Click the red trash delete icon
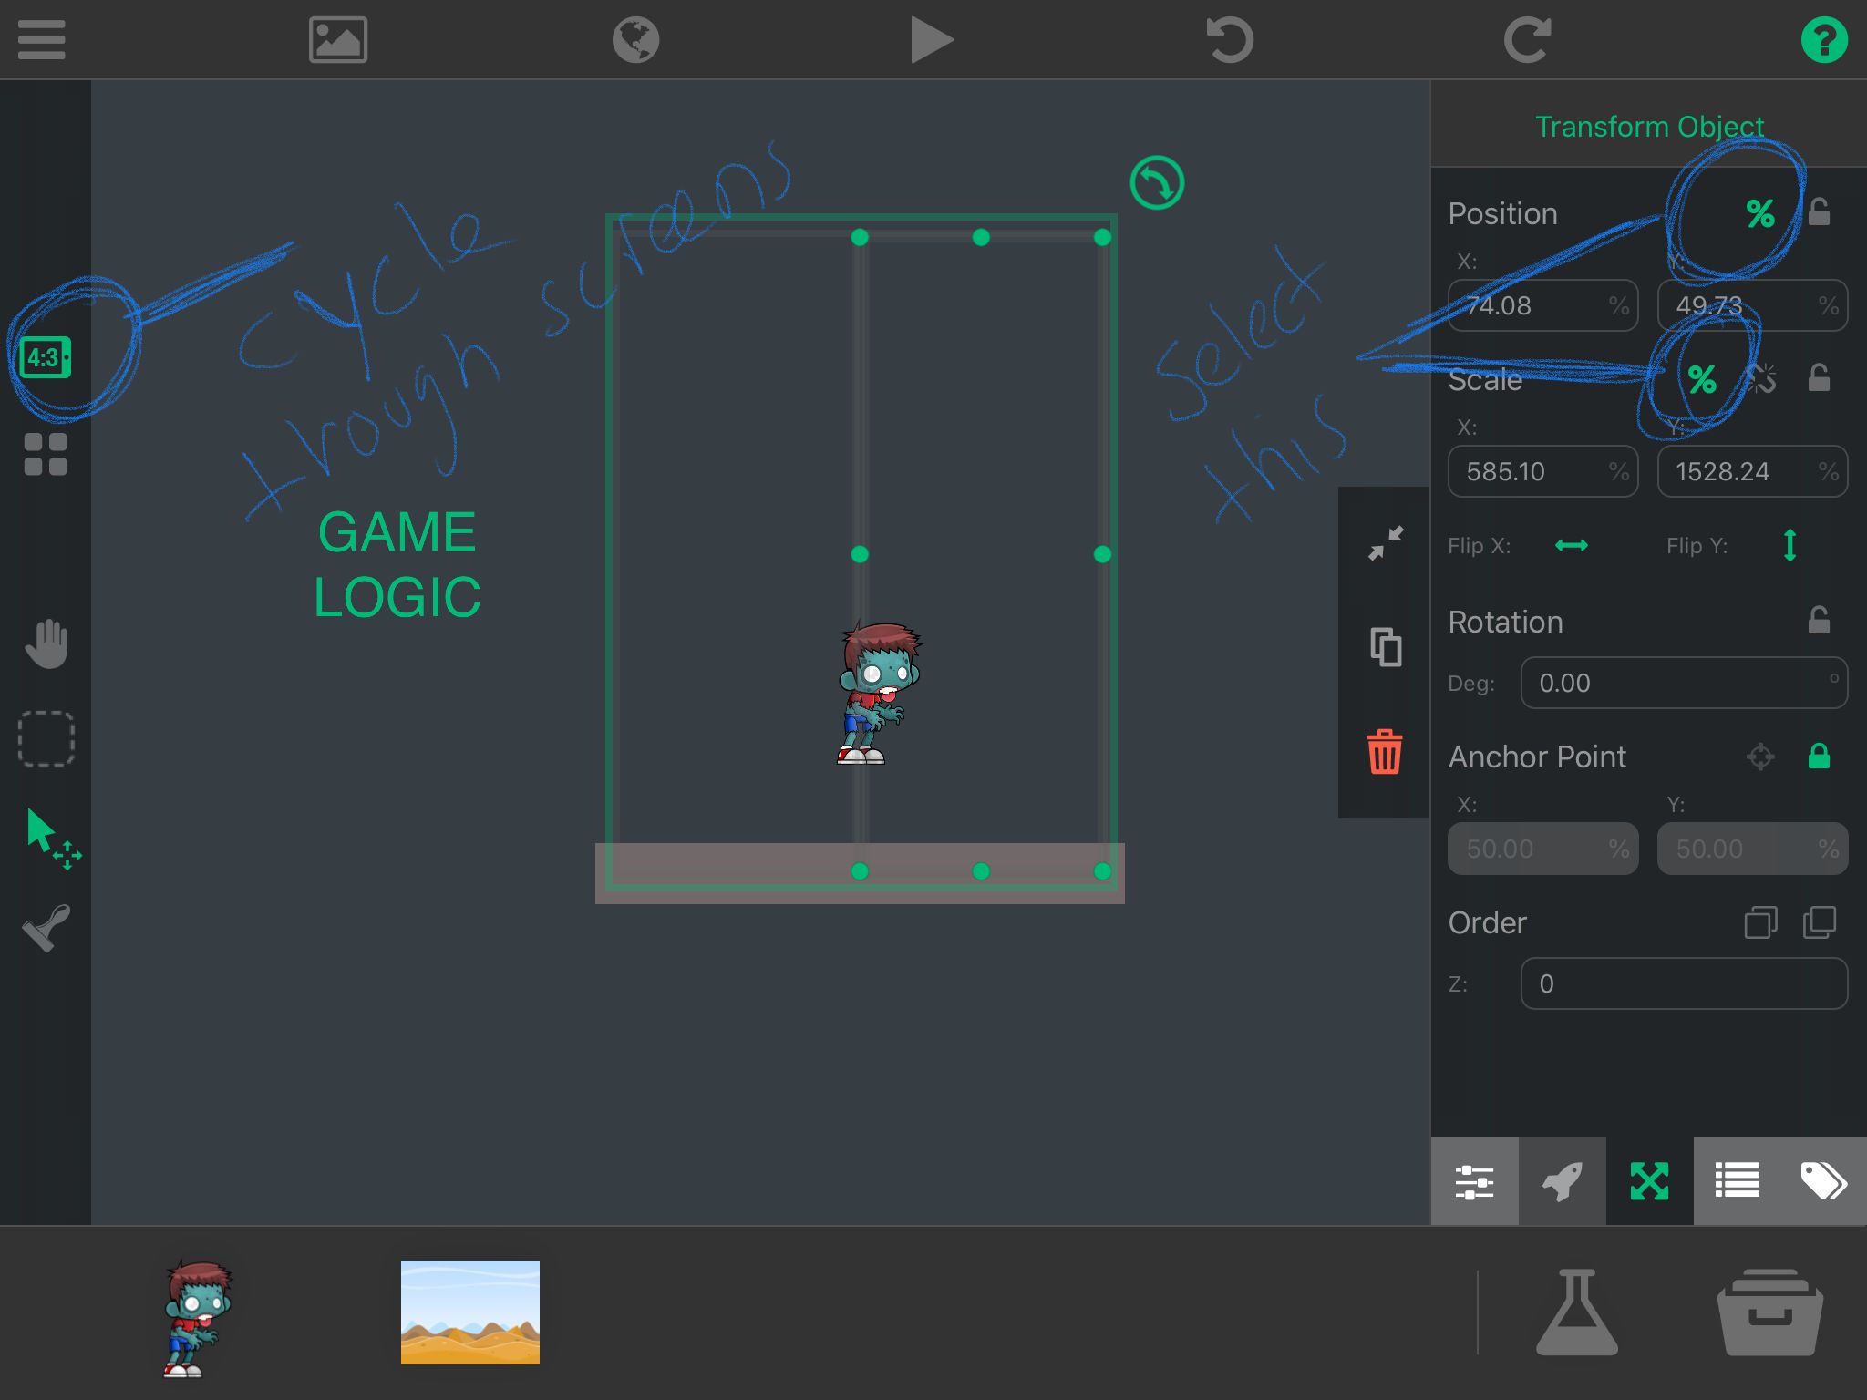The image size is (1867, 1400). tap(1384, 752)
